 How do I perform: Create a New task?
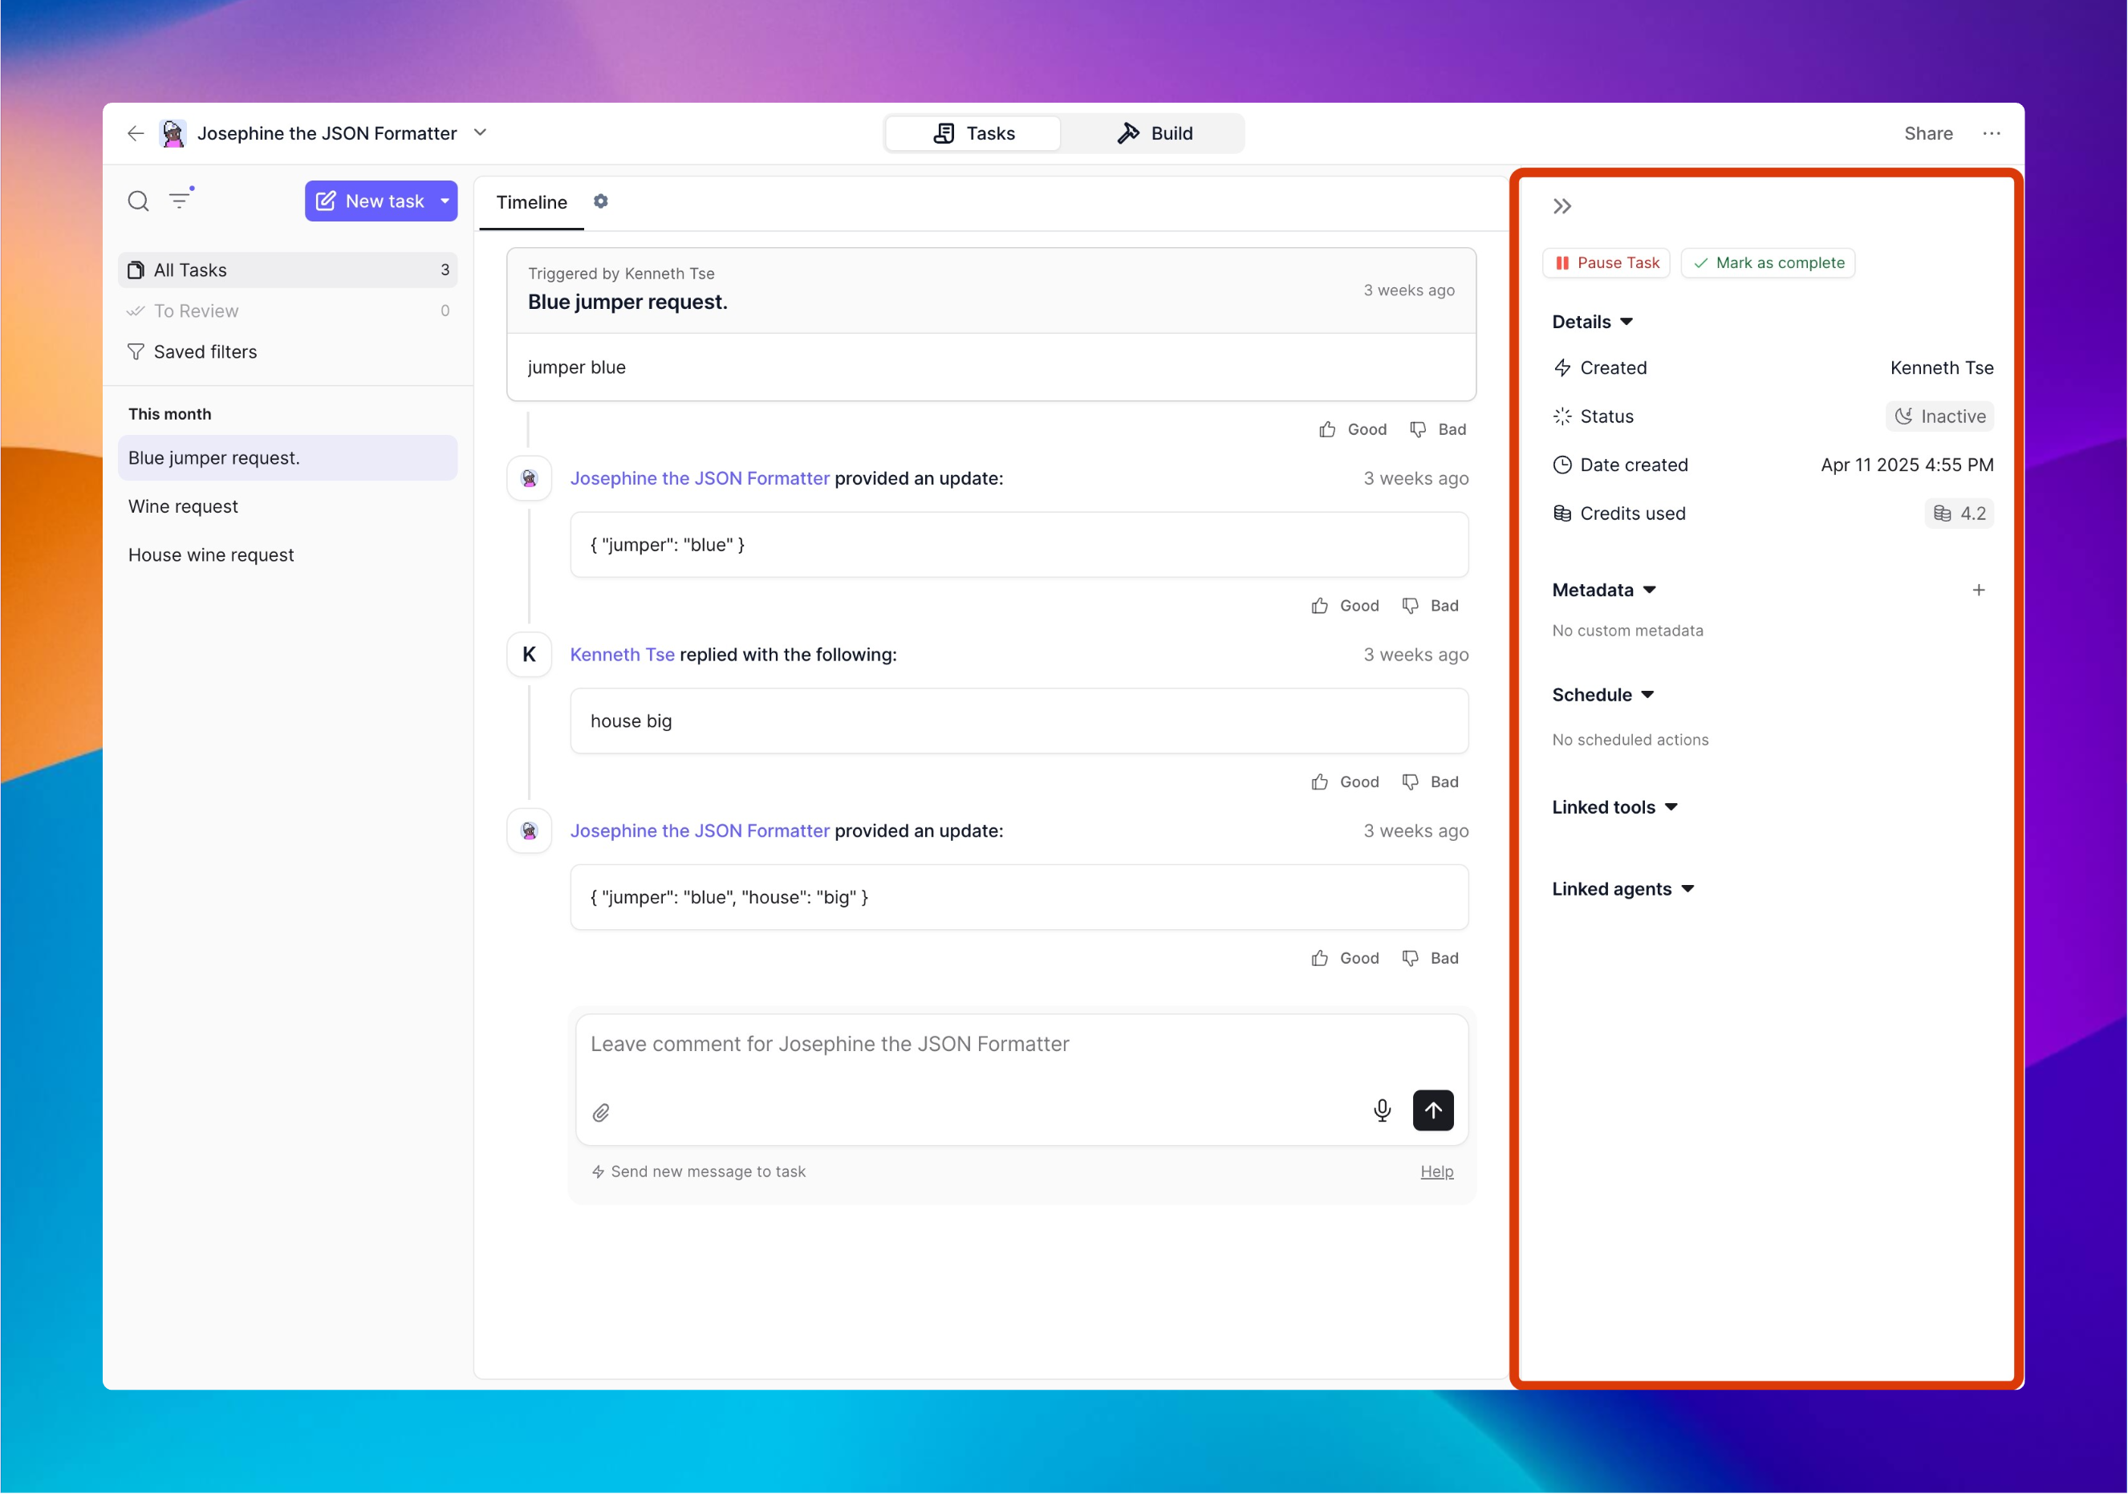[370, 201]
